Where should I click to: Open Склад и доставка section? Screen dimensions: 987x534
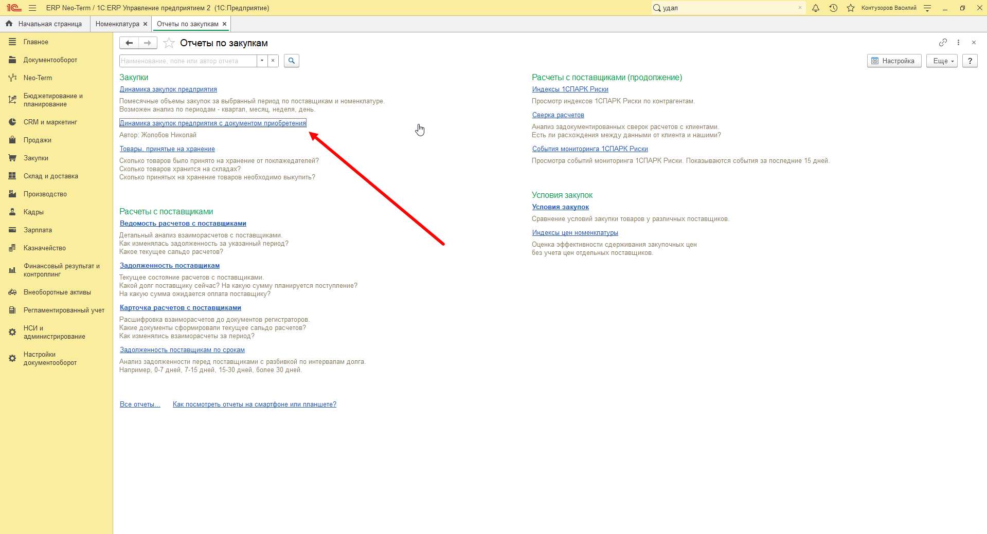point(56,176)
